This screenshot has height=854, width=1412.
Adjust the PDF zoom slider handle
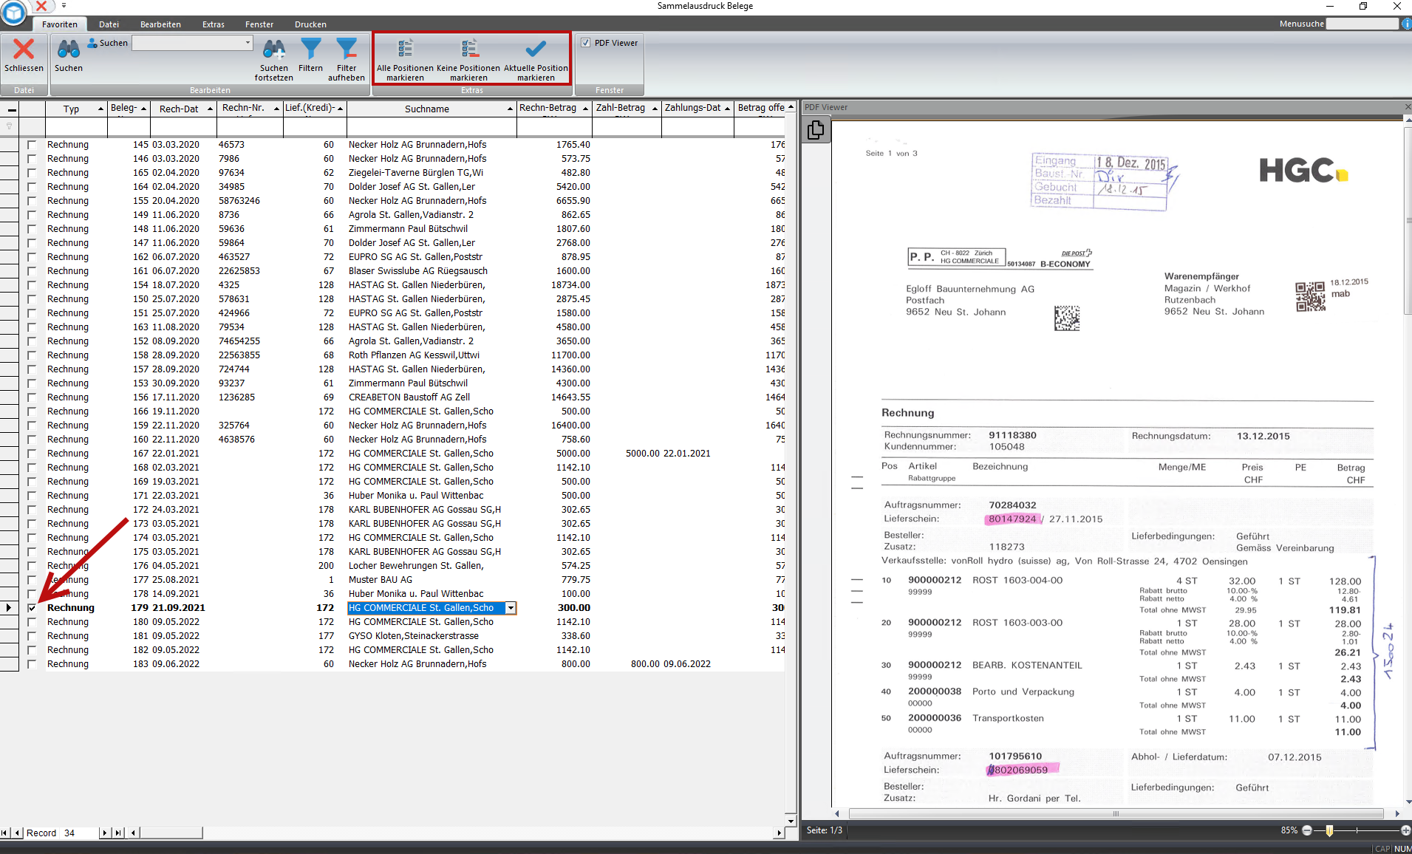[x=1329, y=830]
